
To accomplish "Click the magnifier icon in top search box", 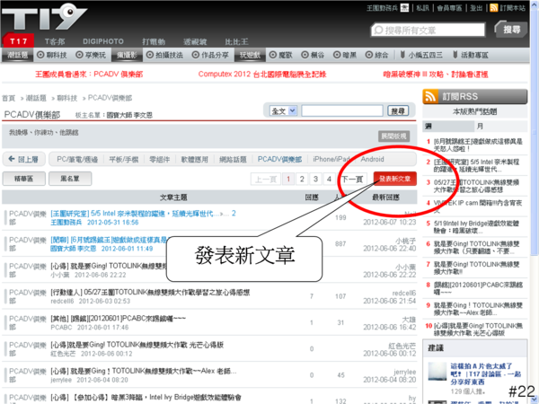I will (x=378, y=30).
